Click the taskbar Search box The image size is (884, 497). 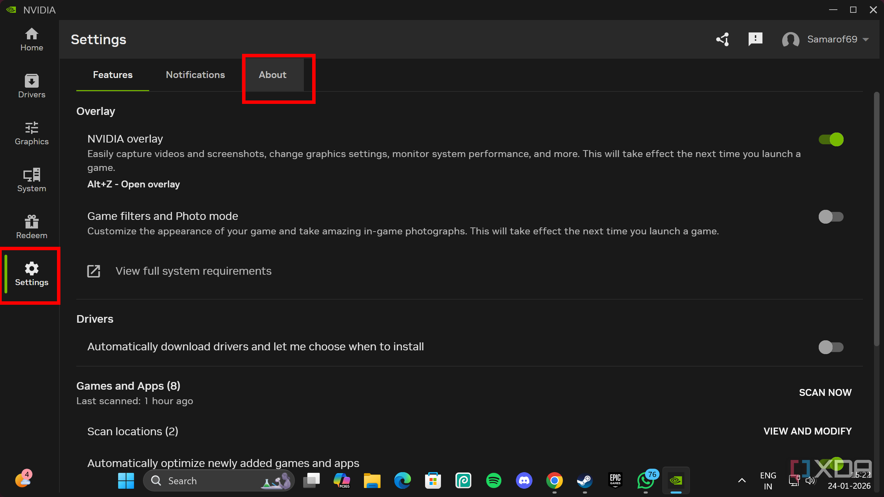click(x=219, y=480)
